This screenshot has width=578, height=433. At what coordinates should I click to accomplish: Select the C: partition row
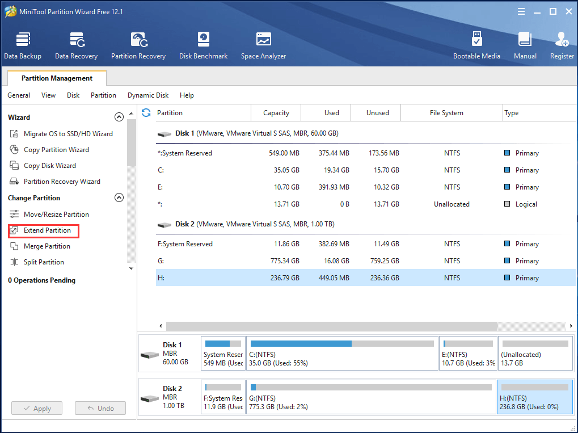(x=365, y=170)
